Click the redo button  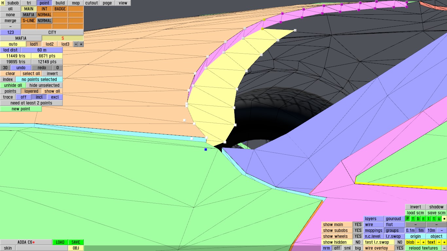(42, 68)
